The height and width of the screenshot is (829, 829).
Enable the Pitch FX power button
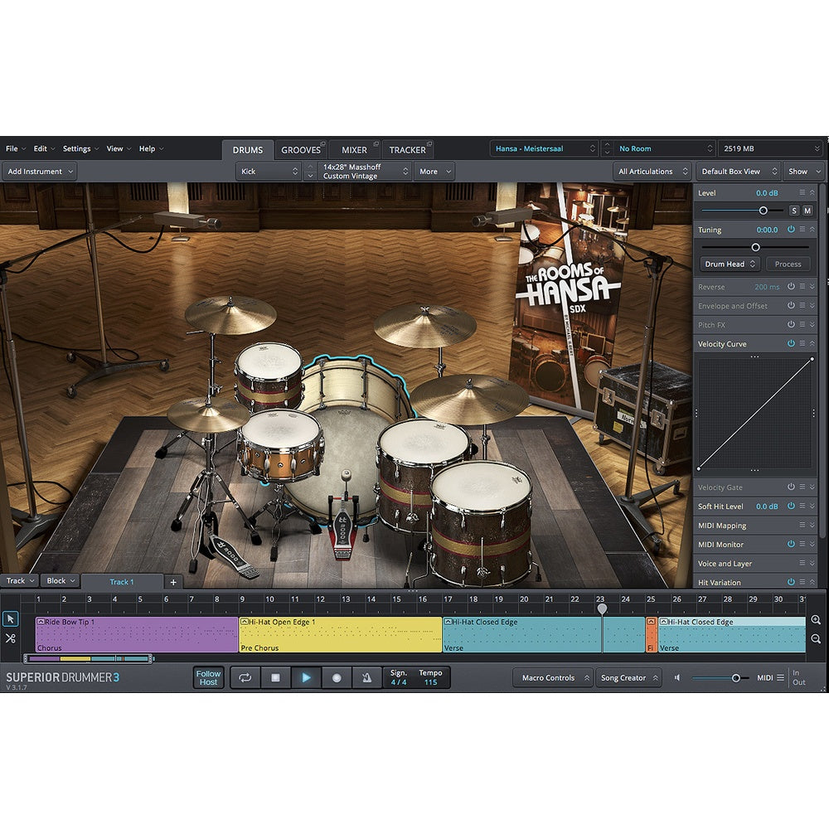pos(791,325)
